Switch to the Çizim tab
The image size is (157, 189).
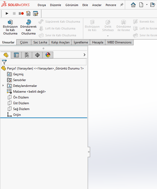(24, 42)
